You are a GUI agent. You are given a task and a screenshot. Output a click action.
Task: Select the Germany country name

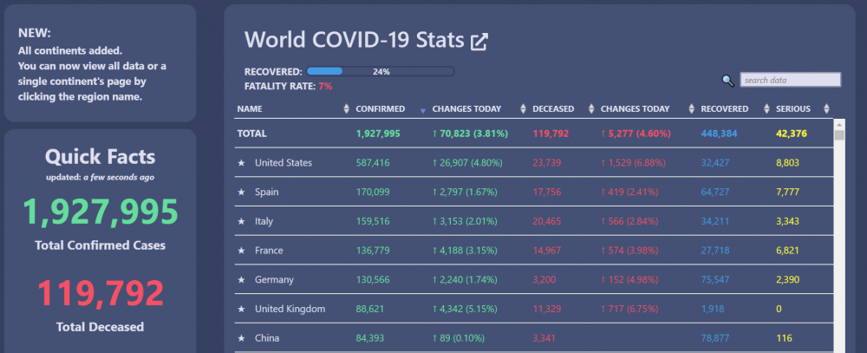[274, 280]
